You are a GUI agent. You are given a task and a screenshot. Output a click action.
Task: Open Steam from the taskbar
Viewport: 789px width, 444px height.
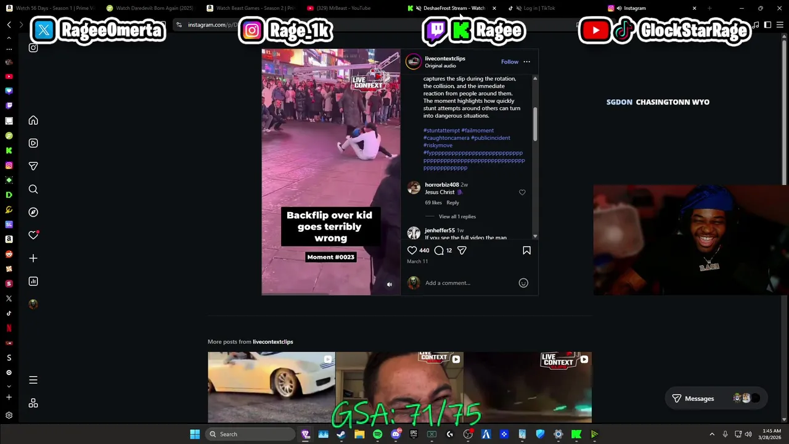point(341,434)
